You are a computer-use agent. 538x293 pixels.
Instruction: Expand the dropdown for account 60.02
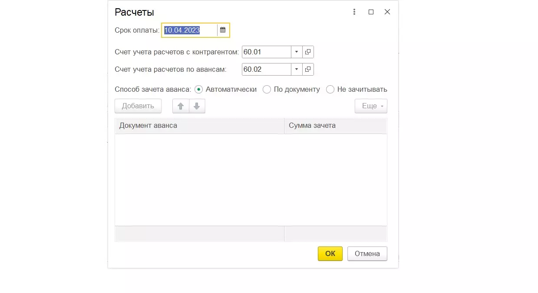(x=297, y=69)
